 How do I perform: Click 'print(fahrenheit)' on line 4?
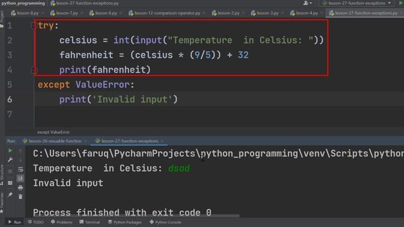[105, 70]
